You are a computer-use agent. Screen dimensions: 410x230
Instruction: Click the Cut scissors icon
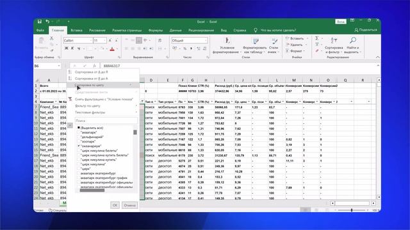pos(51,38)
